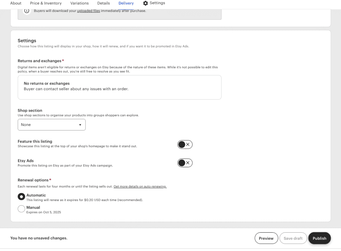Image resolution: width=341 pixels, height=251 pixels.
Task: Open the Price & Inventory tab
Action: pos(46,3)
